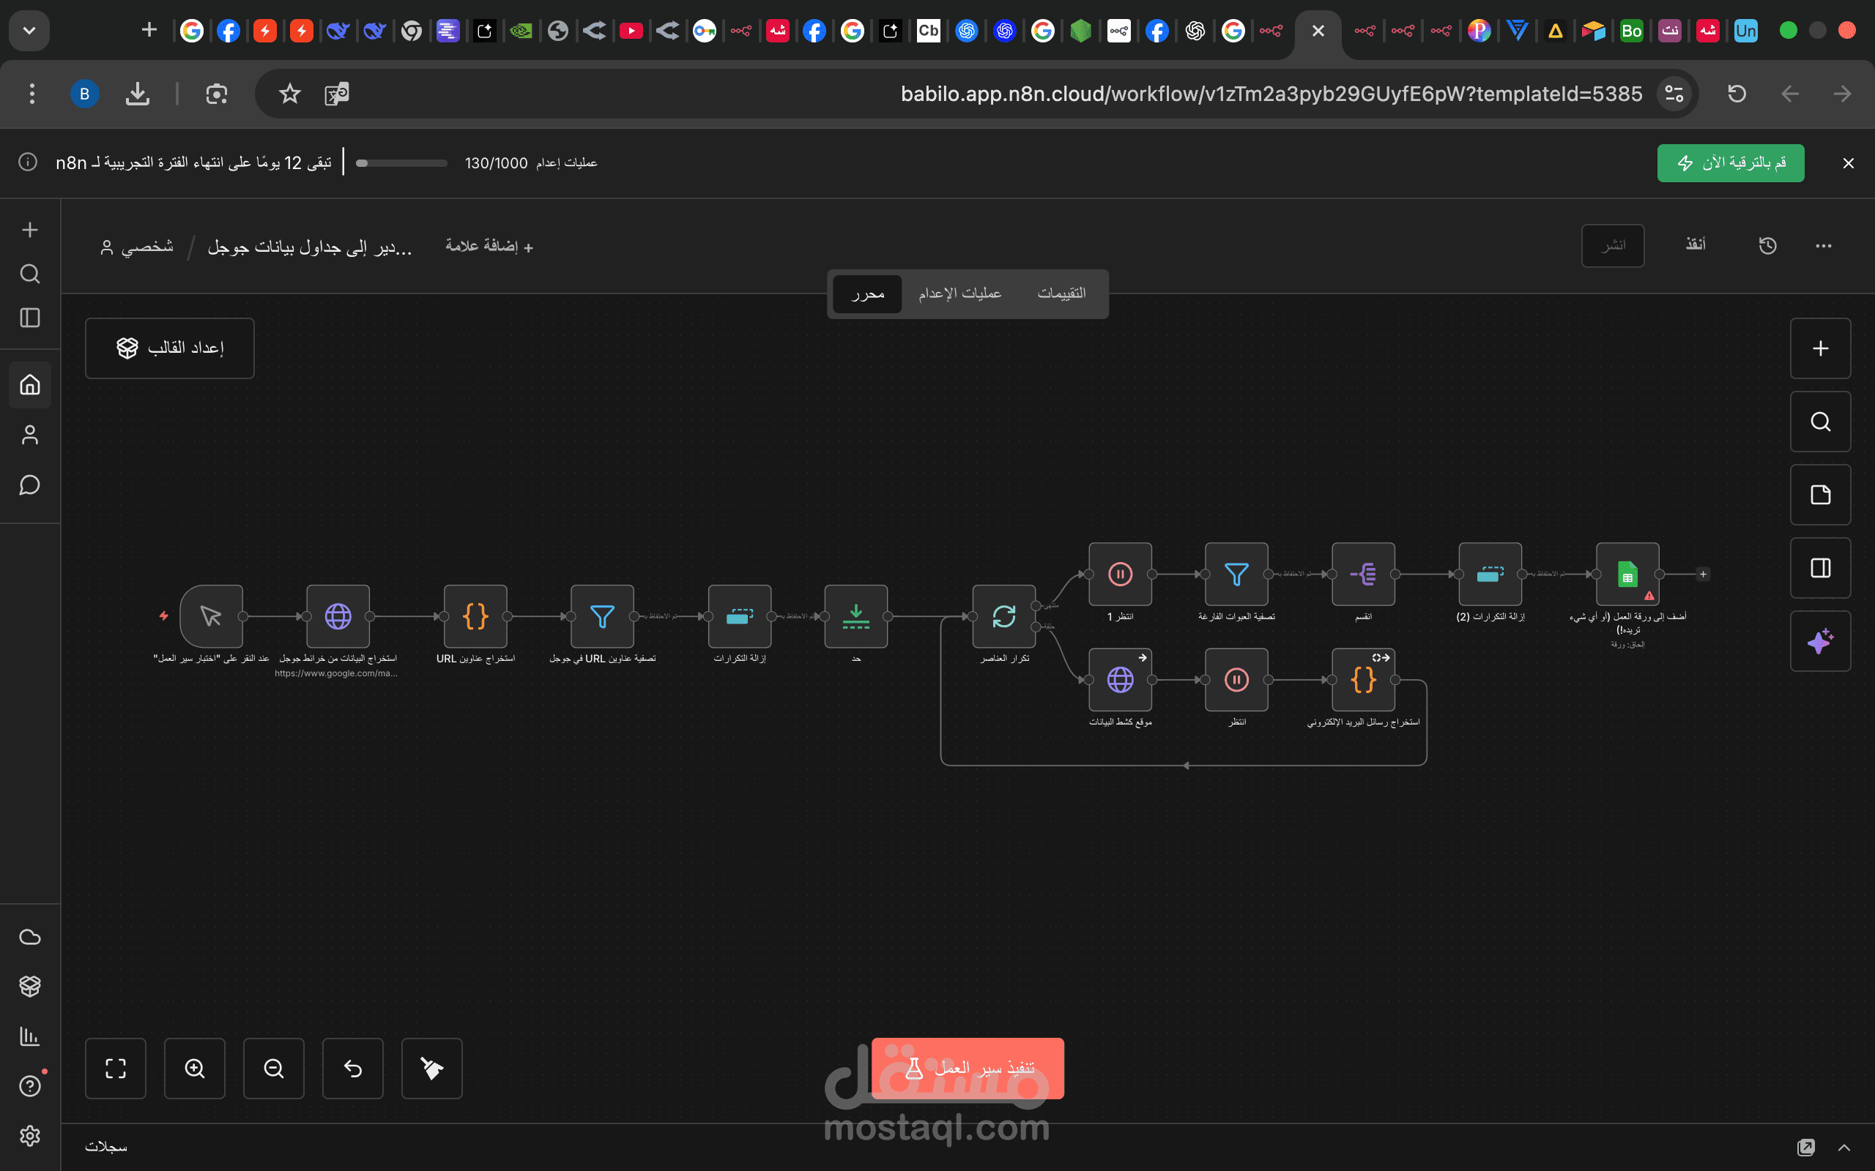Open the three-dot menu near انشر

pyautogui.click(x=1822, y=245)
